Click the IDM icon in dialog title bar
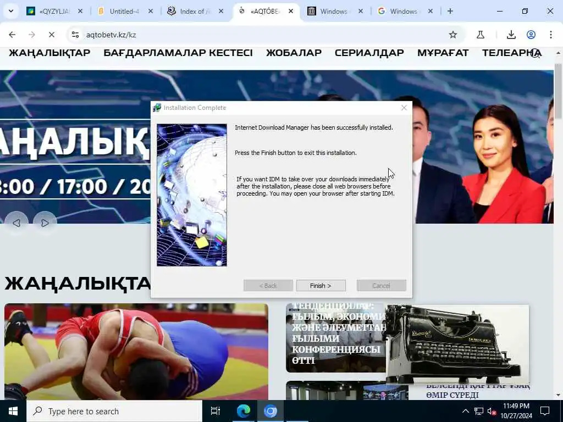This screenshot has height=422, width=563. coord(157,108)
